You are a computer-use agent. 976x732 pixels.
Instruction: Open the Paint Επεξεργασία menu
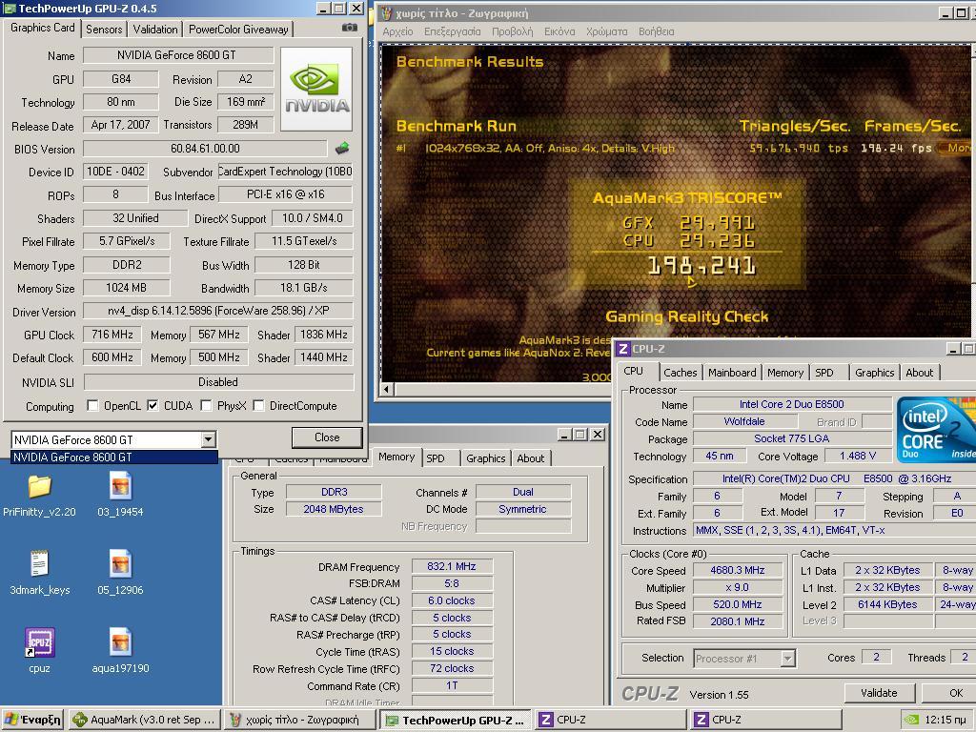[x=453, y=31]
